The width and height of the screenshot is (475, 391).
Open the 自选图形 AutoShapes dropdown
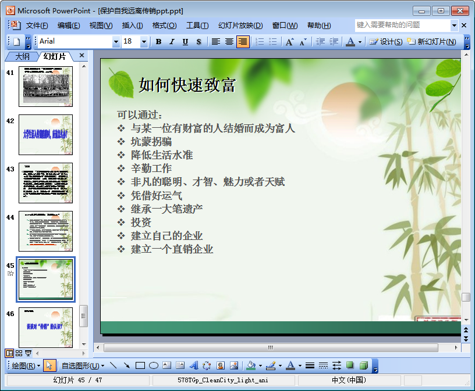(x=83, y=365)
